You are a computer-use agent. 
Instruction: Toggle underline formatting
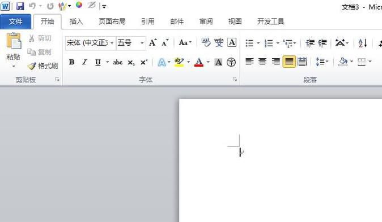pyautogui.click(x=98, y=62)
